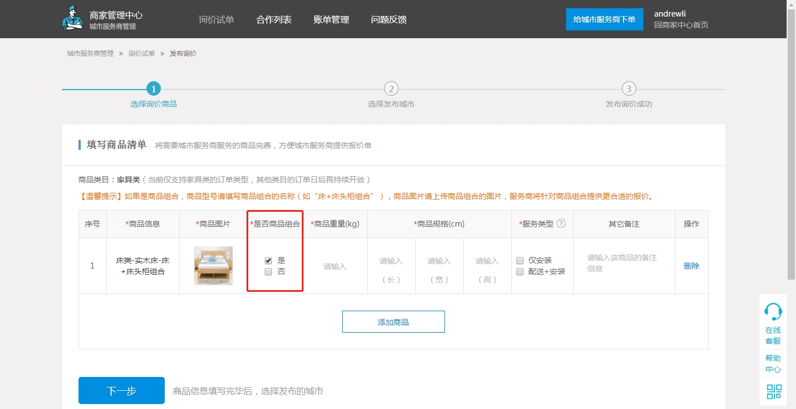Click product info 床类-实木床-床+床头柜组合
This screenshot has height=409, width=796.
tap(143, 266)
